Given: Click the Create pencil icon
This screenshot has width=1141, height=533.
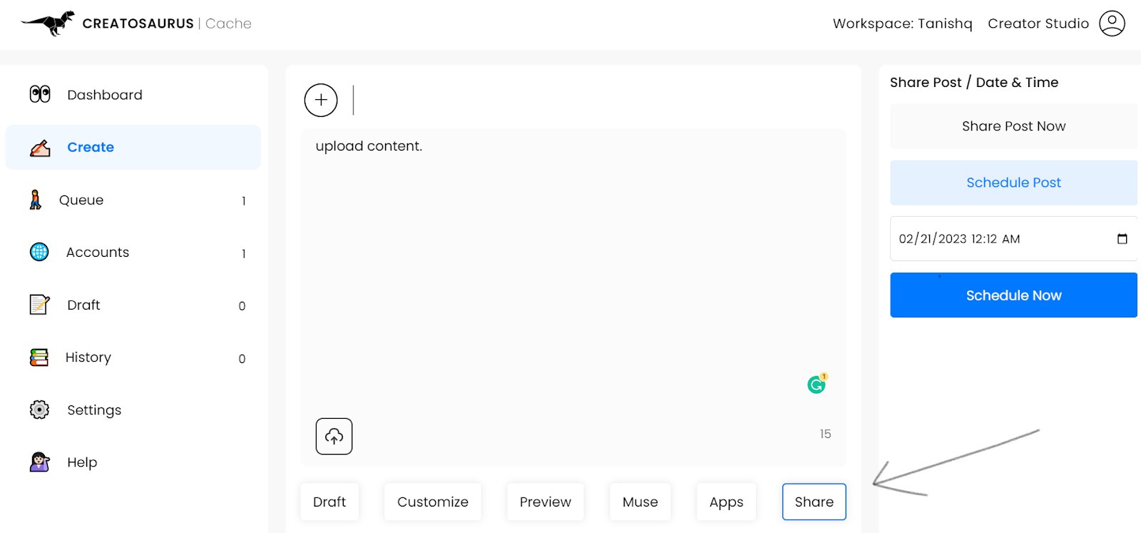Looking at the screenshot, I should click(40, 148).
